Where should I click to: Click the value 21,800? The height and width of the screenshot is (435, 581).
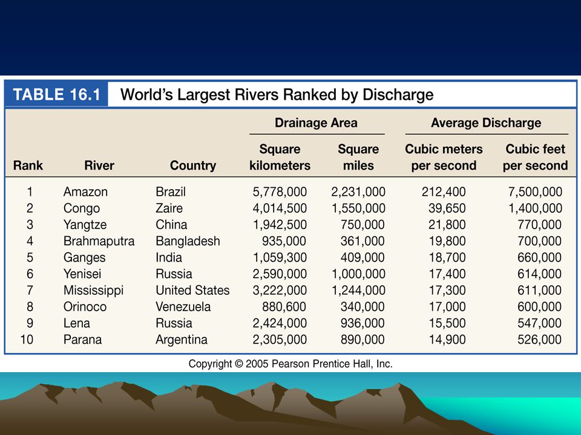447,225
